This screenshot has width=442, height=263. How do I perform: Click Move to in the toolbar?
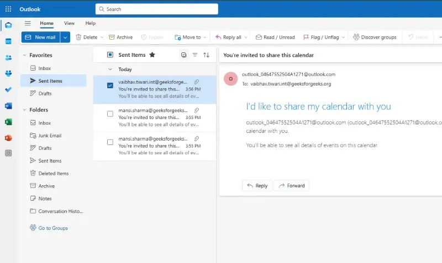click(x=188, y=37)
